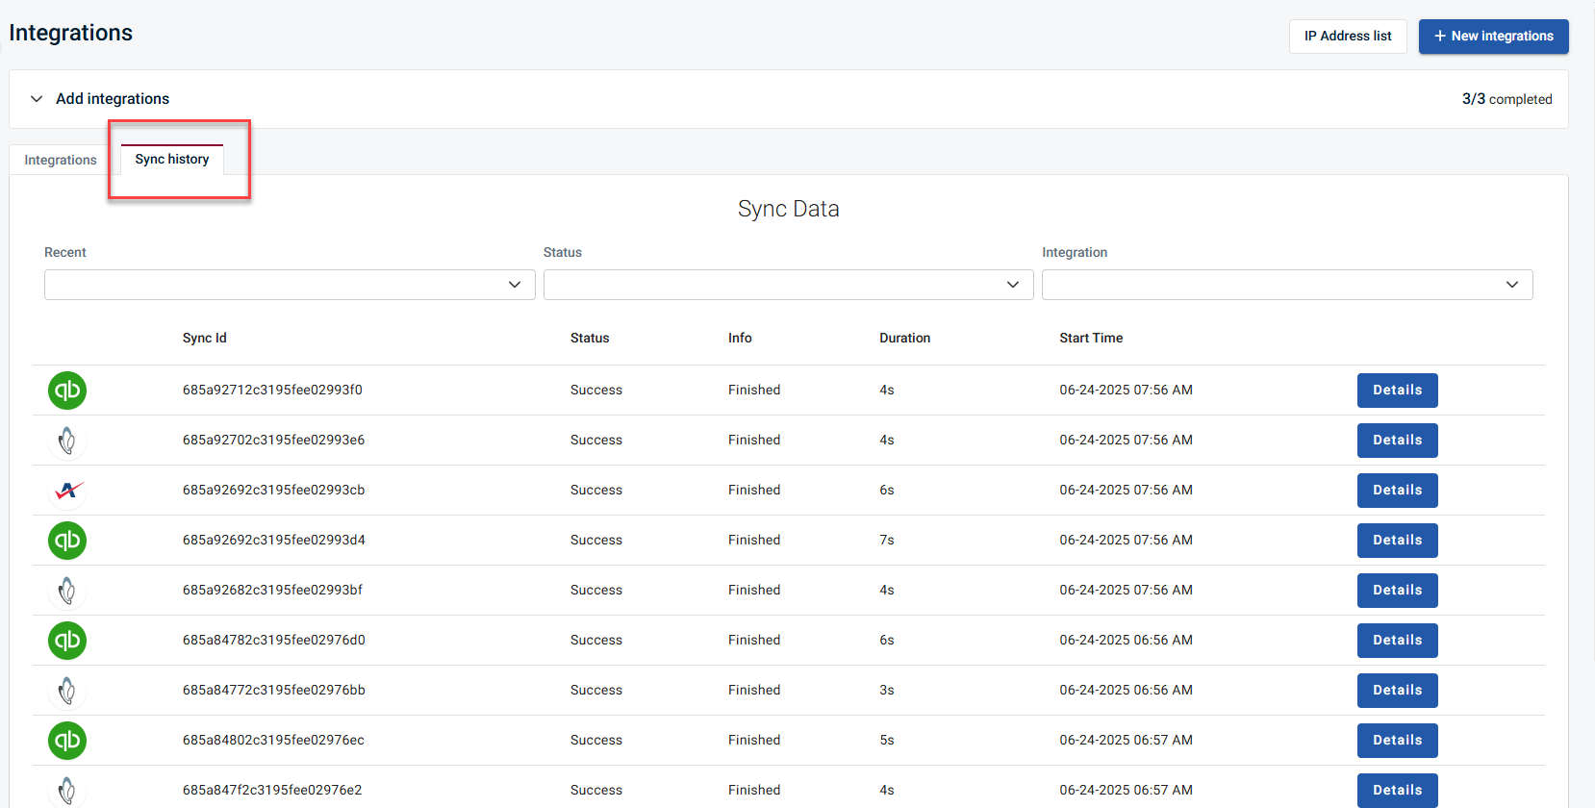Click start time of sync 685a84802c3195fee02976ec

(1126, 741)
